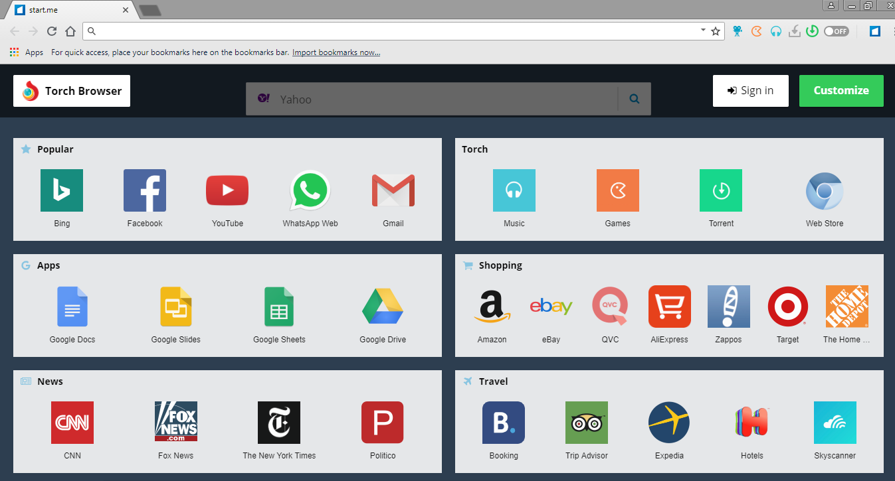Open the Gmail shortcut tile
Image resolution: width=895 pixels, height=481 pixels.
(393, 198)
